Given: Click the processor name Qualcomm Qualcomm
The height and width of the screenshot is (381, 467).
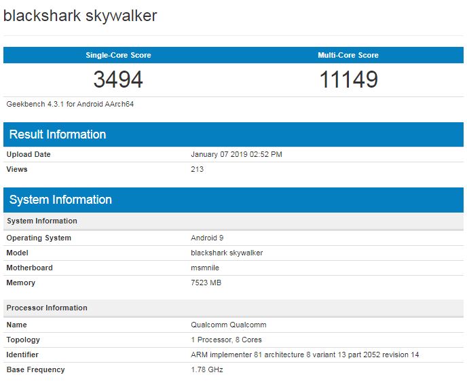Looking at the screenshot, I should 228,325.
